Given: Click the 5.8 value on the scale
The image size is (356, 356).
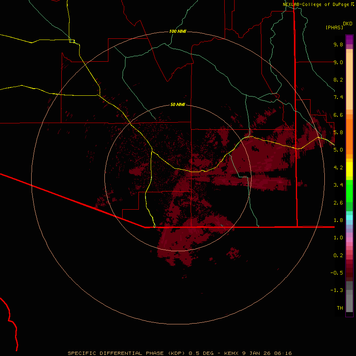Looking at the screenshot, I should (x=338, y=133).
